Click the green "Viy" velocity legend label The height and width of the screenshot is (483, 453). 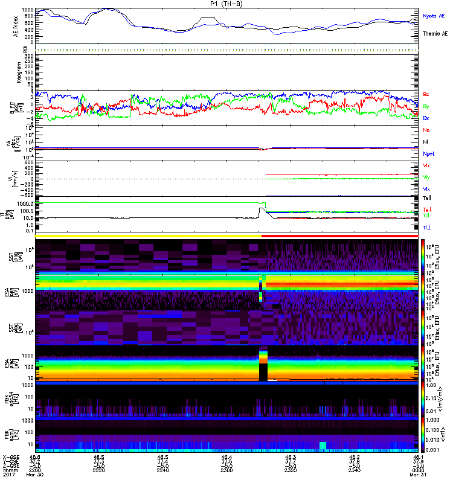point(426,178)
